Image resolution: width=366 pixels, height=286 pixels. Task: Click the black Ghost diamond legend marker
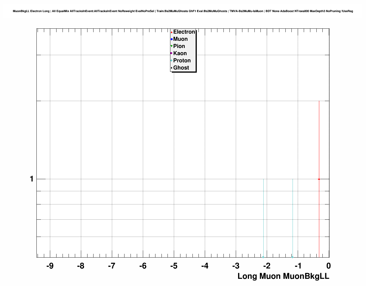tap(172, 68)
